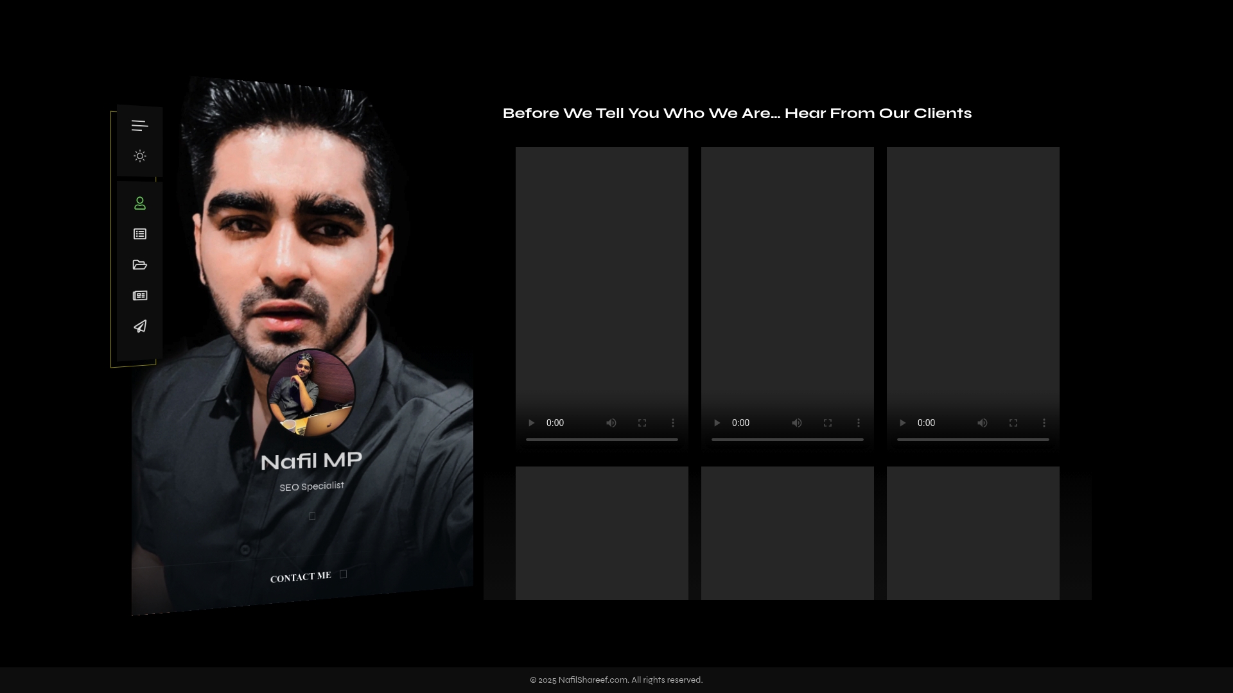The image size is (1233, 693).
Task: Click the circular profile photo thumbnail
Action: tap(311, 393)
